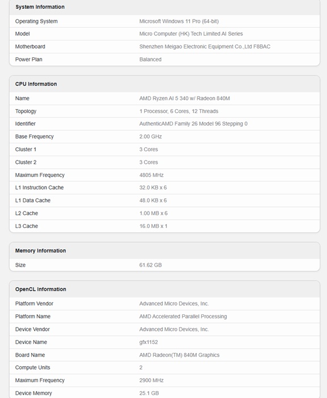Select '1 Processor, 6 Cores, 12 Threads'
The height and width of the screenshot is (398, 327).
click(x=178, y=111)
